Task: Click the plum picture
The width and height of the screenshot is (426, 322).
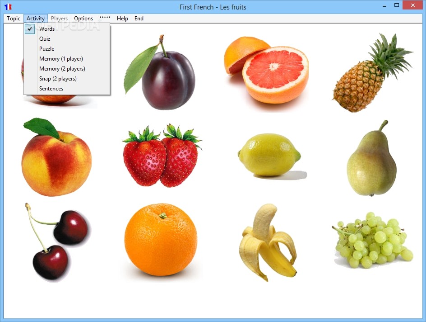Action: pos(160,72)
